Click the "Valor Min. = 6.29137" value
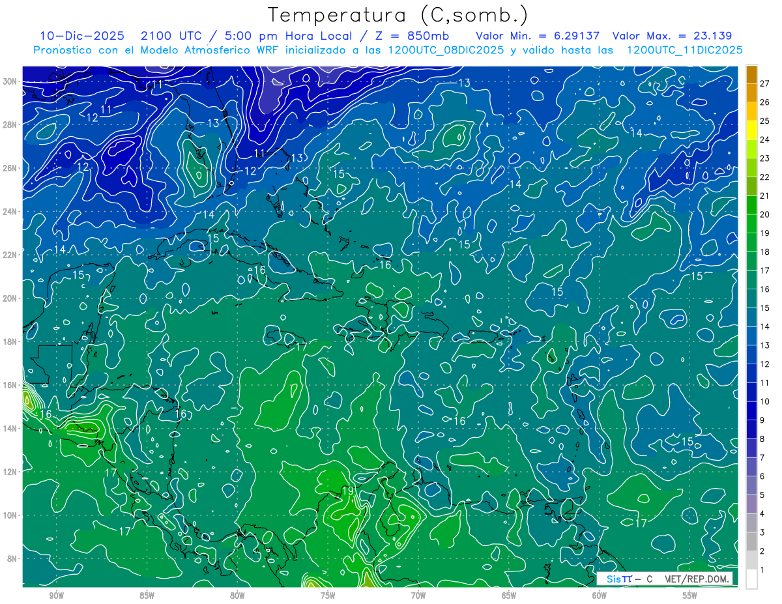Screen dimensions: 782x604 538,36
